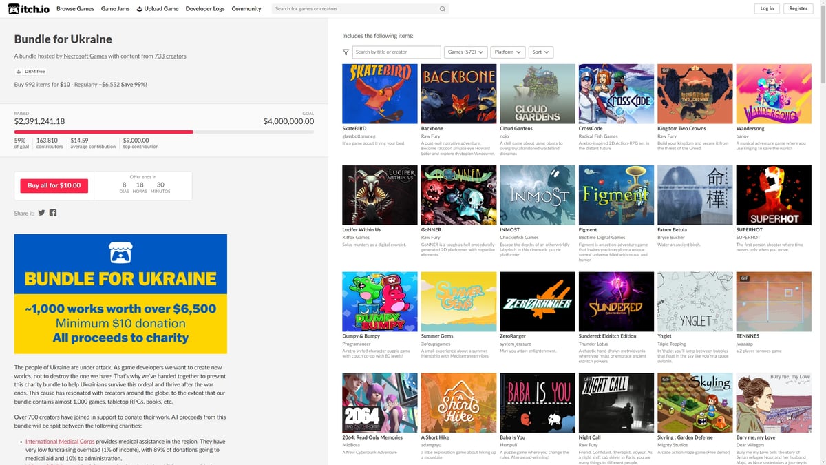Open Community page
The image size is (826, 465).
(246, 9)
